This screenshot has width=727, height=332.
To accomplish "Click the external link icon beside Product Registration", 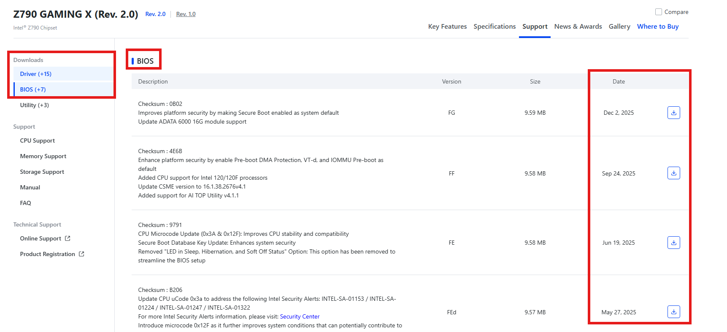I will [x=81, y=254].
